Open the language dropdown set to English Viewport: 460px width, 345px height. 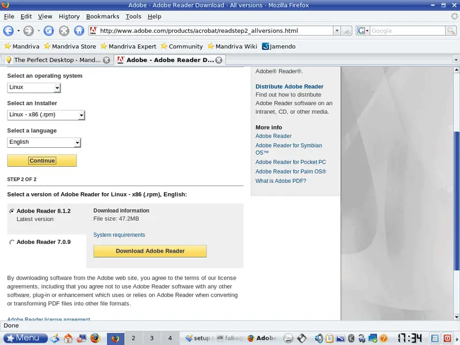44,142
